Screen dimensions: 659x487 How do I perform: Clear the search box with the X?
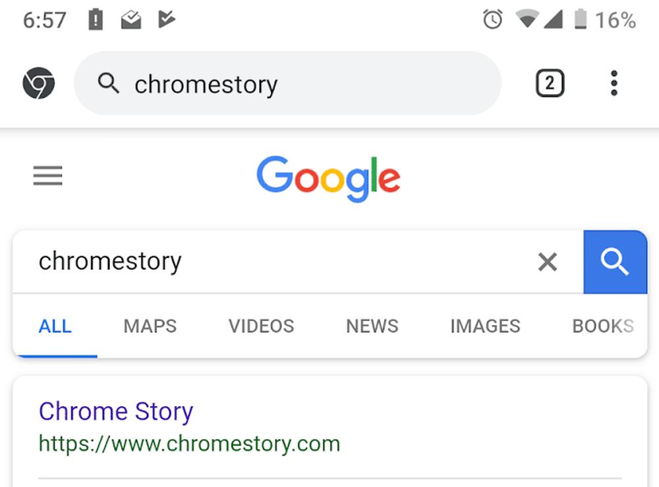pyautogui.click(x=547, y=262)
